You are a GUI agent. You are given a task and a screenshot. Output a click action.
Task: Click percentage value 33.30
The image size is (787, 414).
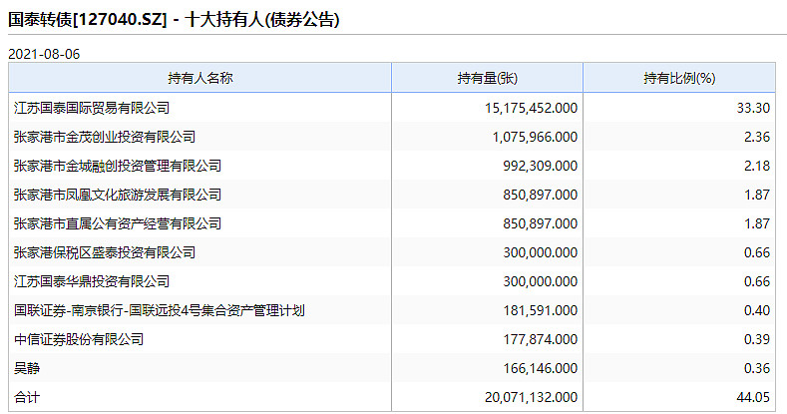point(753,108)
